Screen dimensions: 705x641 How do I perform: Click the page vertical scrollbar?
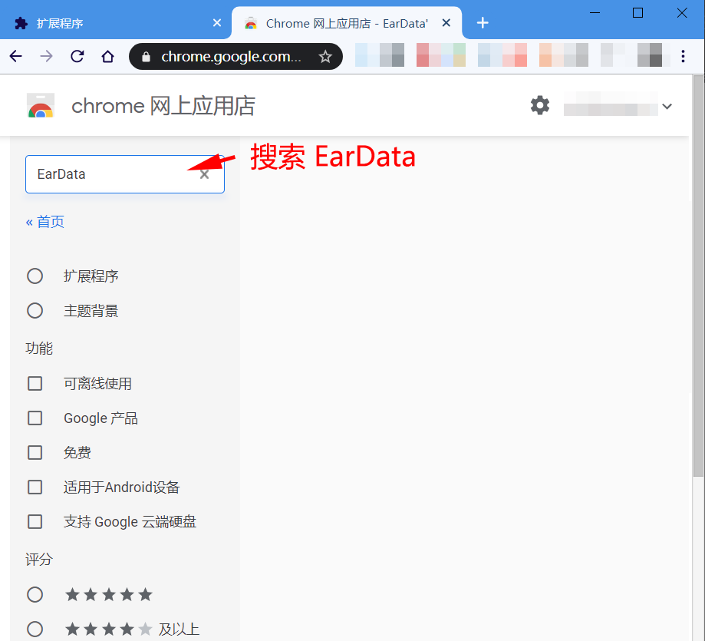(698, 276)
